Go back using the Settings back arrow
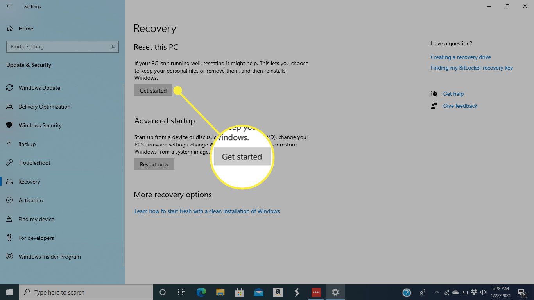The width and height of the screenshot is (534, 300). tap(9, 6)
